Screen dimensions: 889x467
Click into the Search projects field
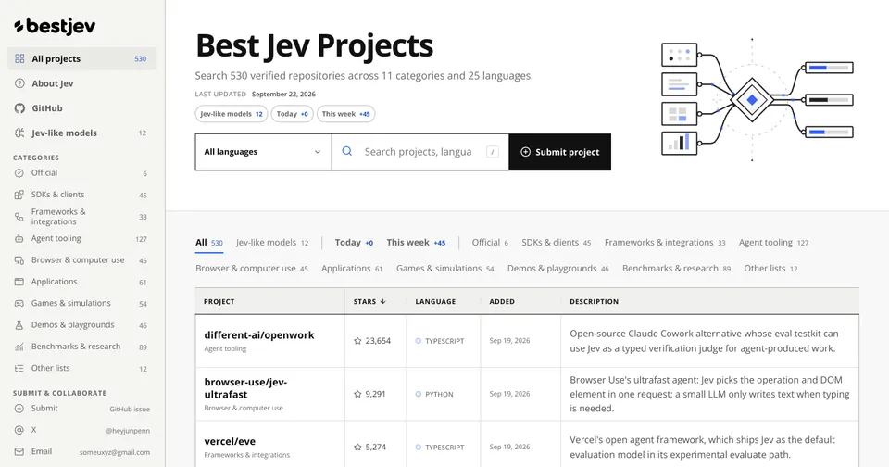tap(420, 152)
